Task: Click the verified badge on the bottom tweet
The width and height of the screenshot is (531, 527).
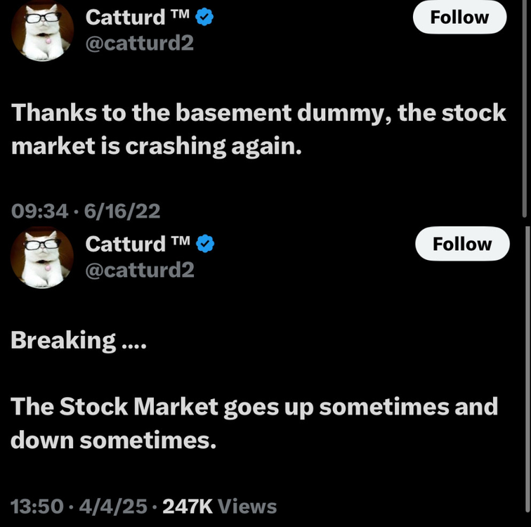Action: [205, 245]
